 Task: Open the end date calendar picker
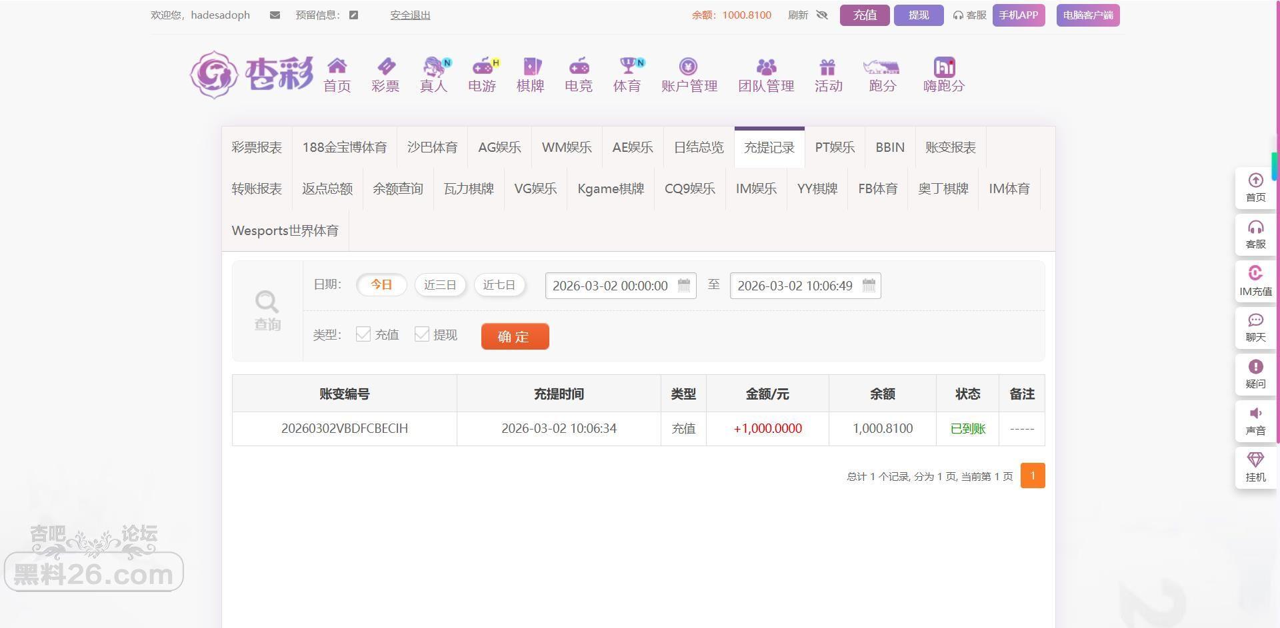pos(869,286)
